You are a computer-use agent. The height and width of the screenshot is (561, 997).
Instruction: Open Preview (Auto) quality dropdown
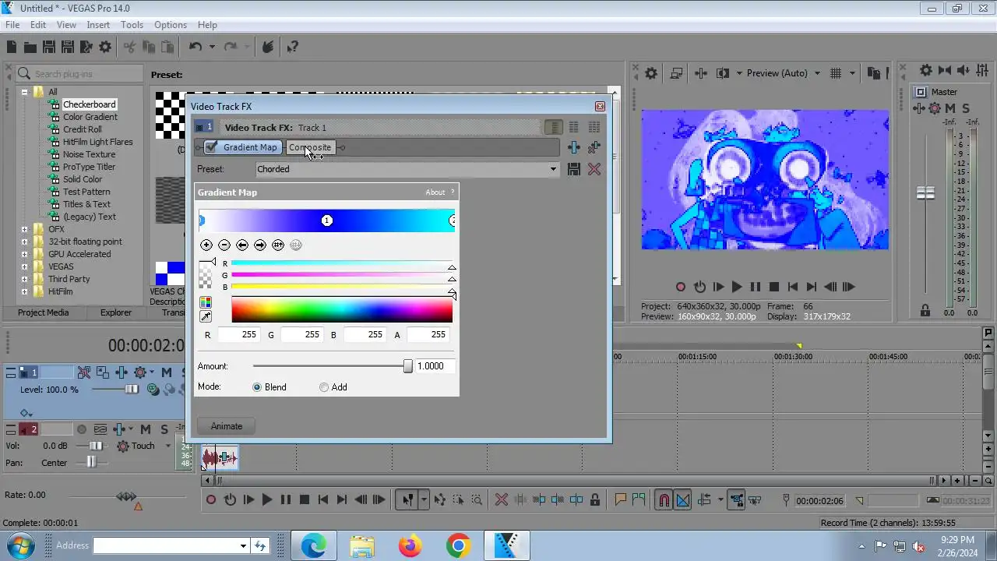[x=817, y=73]
